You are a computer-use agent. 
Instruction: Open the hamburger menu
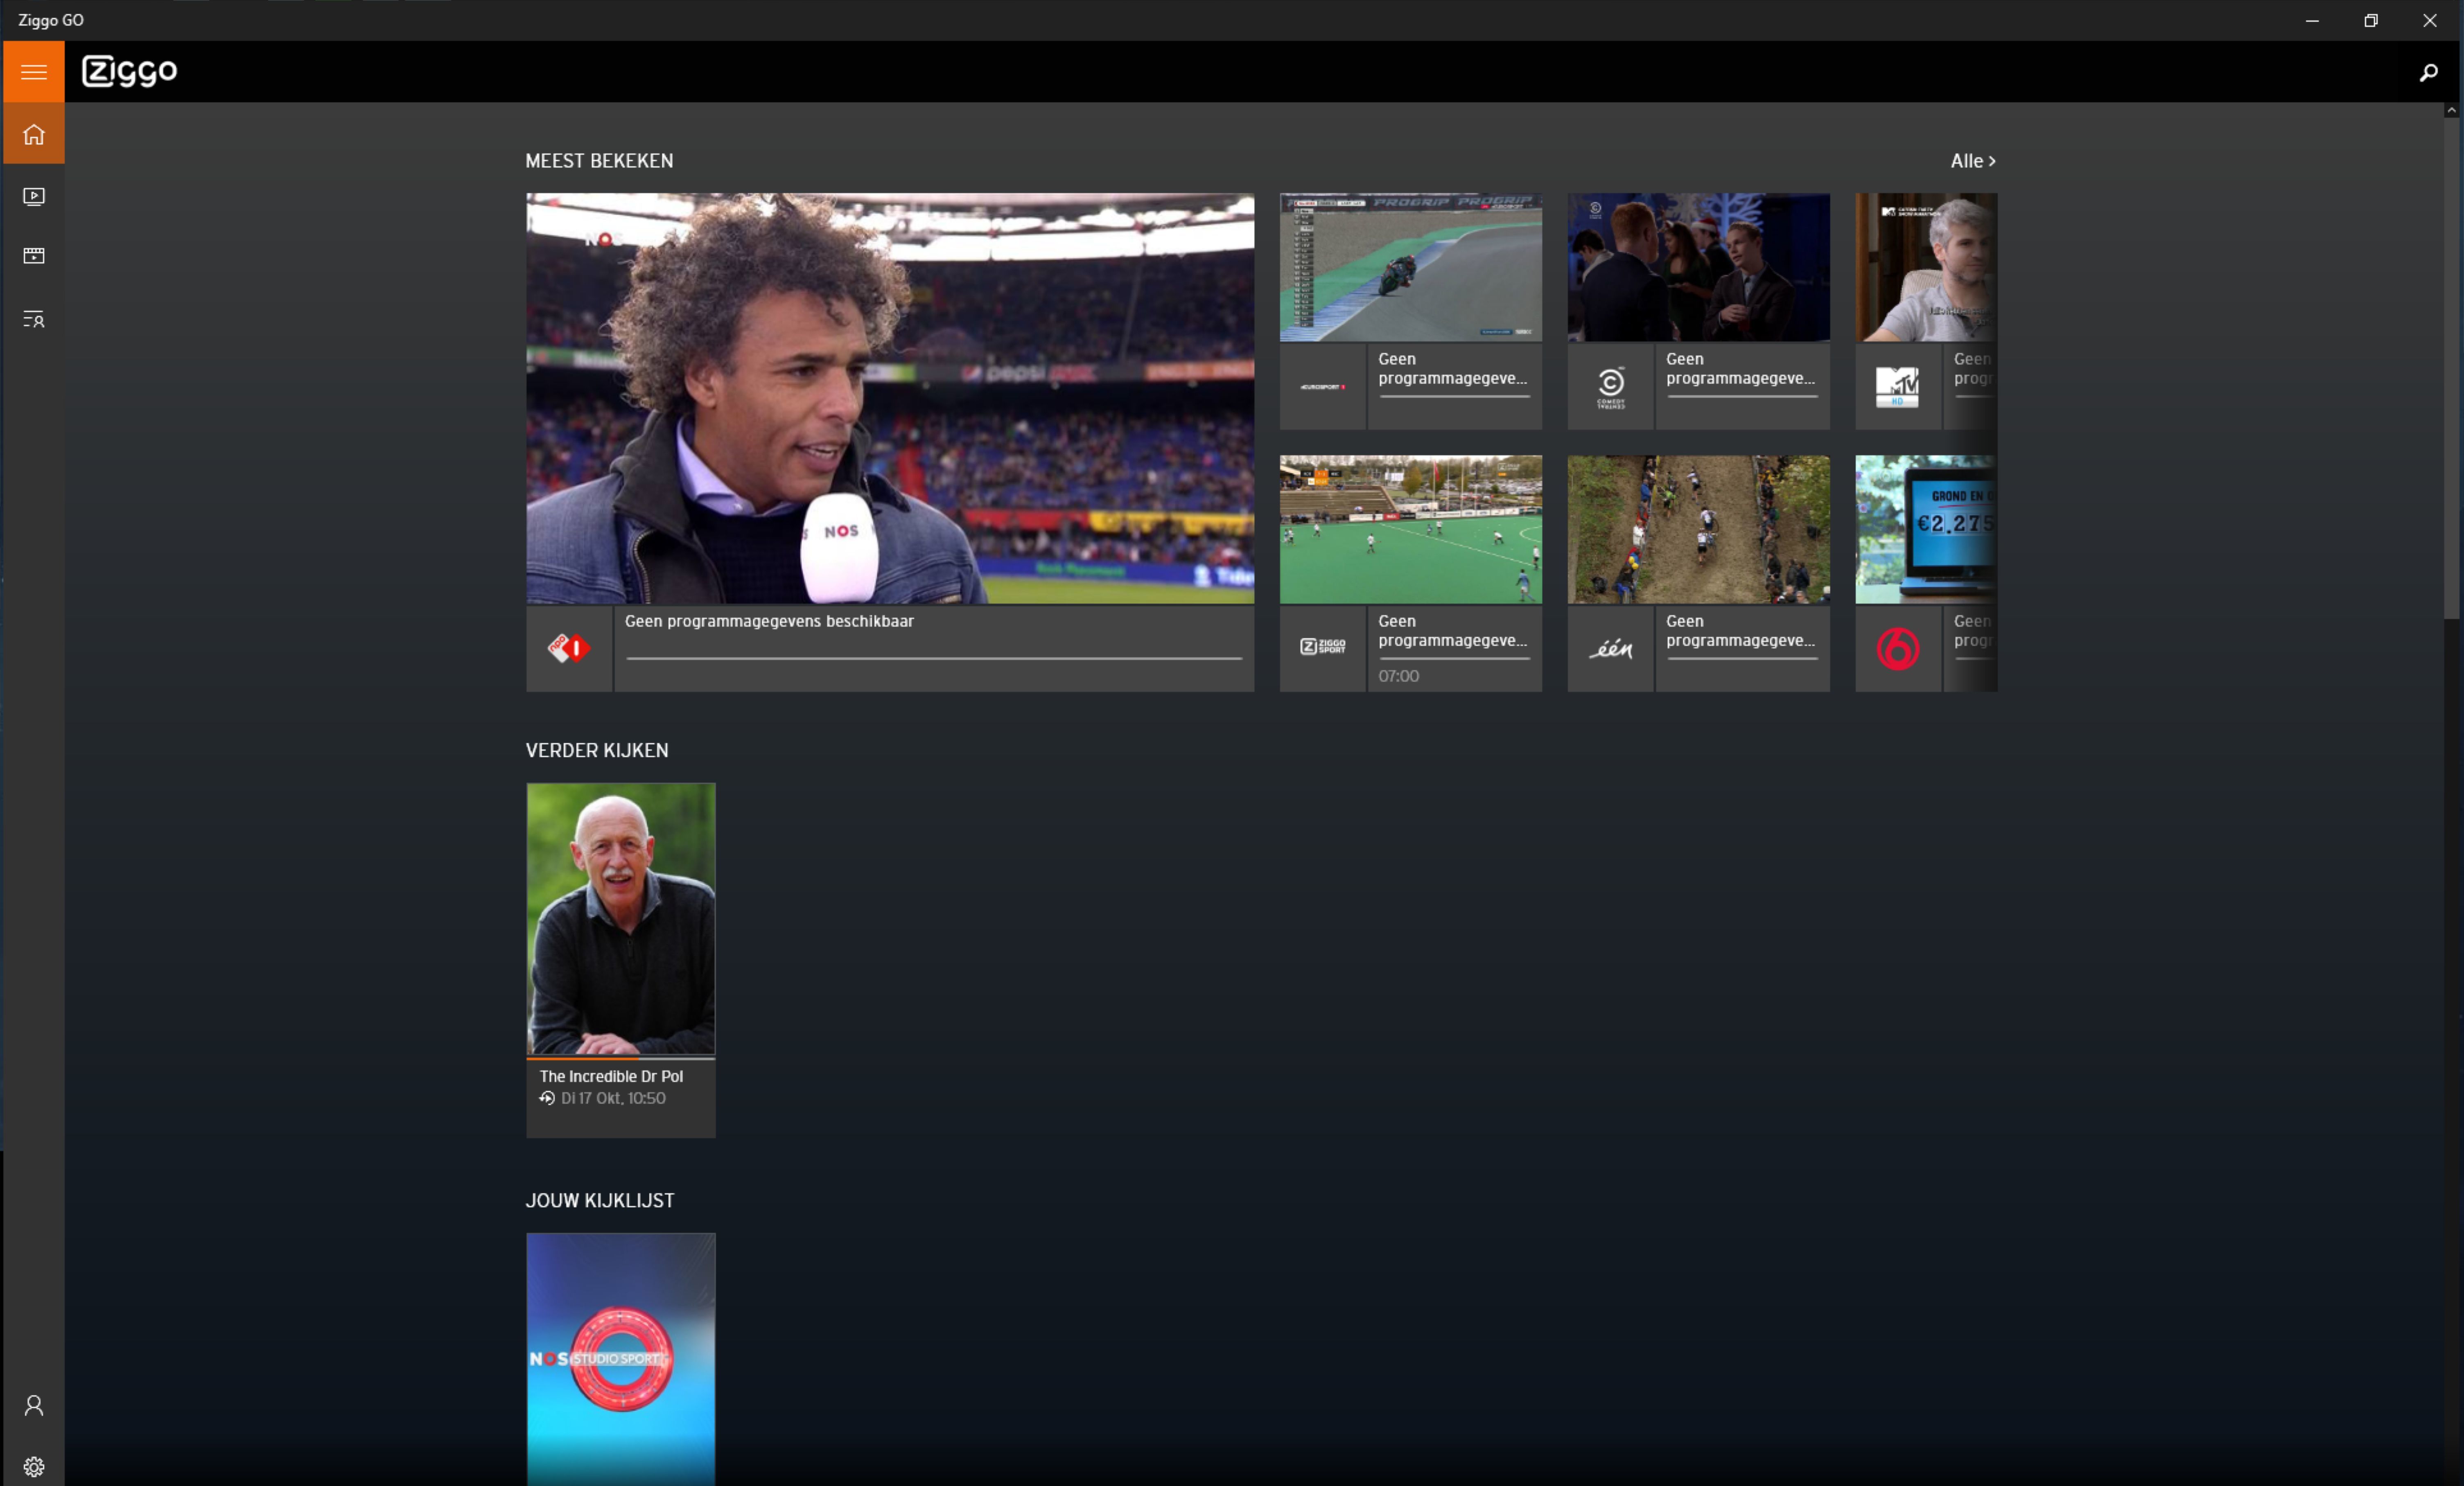click(x=34, y=72)
